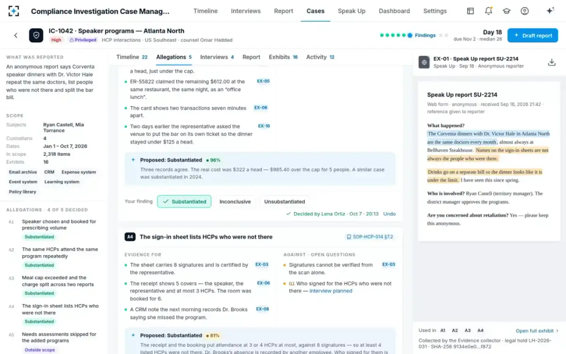Screen dimensions: 566x354
Task: Open training via the graduation cap icon
Action: coord(507,11)
